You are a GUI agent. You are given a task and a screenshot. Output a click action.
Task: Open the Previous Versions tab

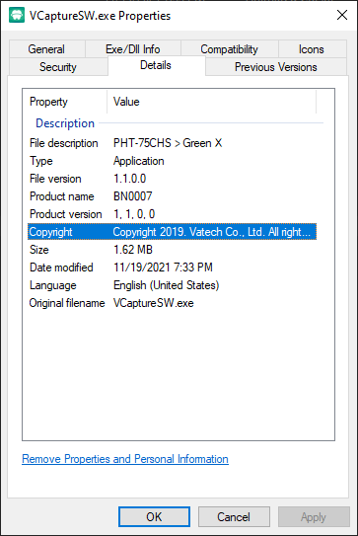coord(276,67)
